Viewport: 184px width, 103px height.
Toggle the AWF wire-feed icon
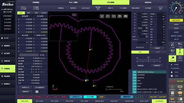point(180,52)
